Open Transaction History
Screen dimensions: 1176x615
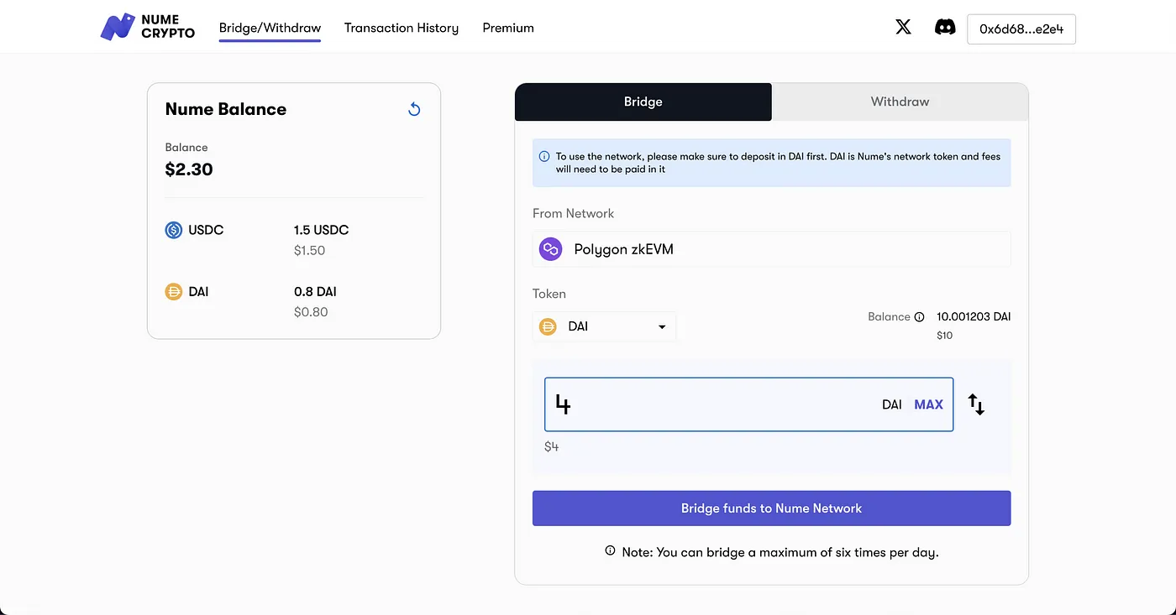click(402, 28)
